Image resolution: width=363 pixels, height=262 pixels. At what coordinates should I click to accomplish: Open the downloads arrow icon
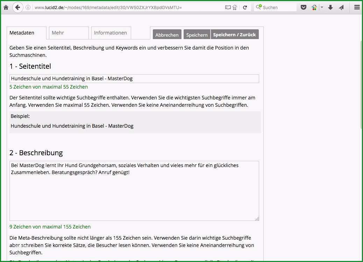tap(330, 7)
